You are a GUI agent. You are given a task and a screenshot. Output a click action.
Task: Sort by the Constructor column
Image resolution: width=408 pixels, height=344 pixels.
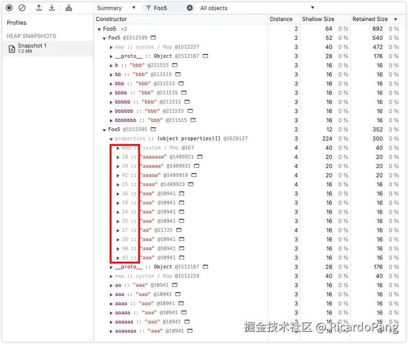pos(181,19)
